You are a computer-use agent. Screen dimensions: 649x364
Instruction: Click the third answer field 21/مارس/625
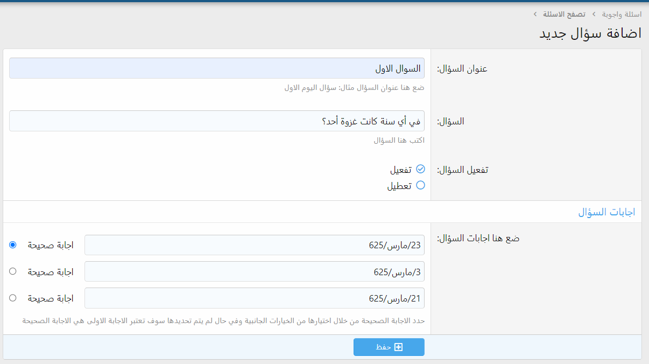click(x=254, y=298)
